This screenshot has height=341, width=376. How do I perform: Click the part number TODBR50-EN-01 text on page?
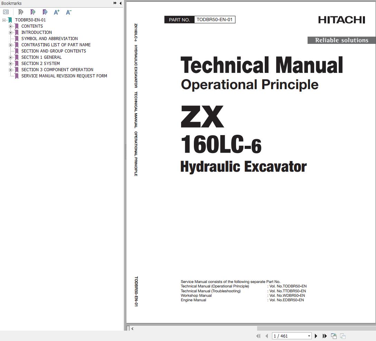(x=214, y=20)
